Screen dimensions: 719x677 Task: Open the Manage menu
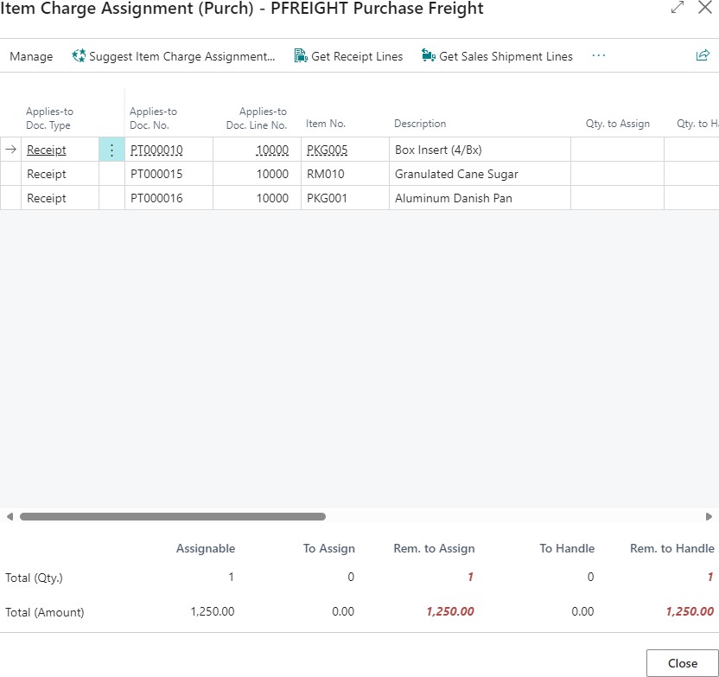point(31,56)
